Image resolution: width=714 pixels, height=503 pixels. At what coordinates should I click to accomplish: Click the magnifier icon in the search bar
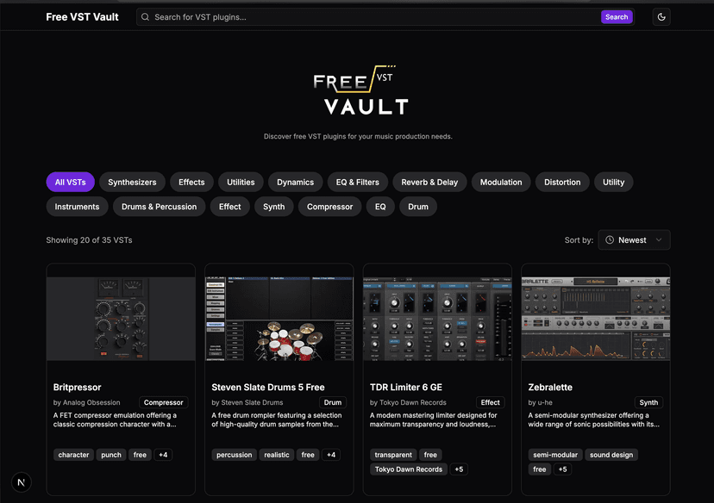coord(145,17)
